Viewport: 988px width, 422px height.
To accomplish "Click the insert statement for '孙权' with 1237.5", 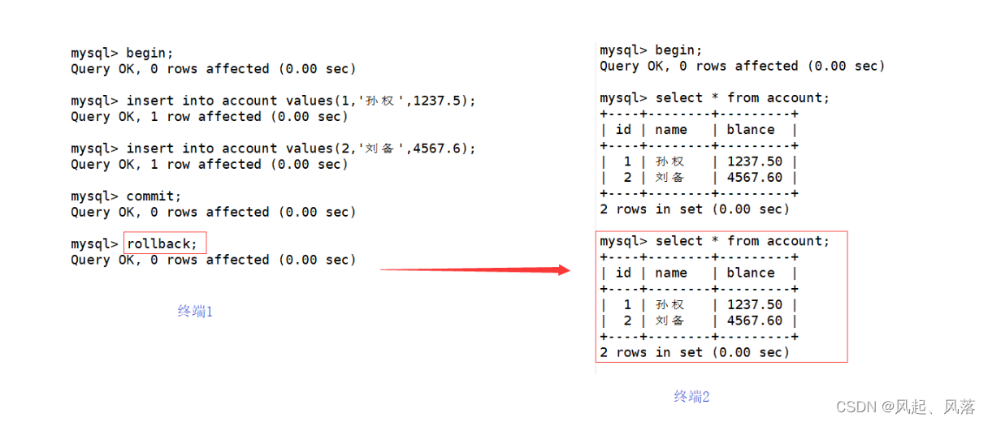I will coord(301,101).
